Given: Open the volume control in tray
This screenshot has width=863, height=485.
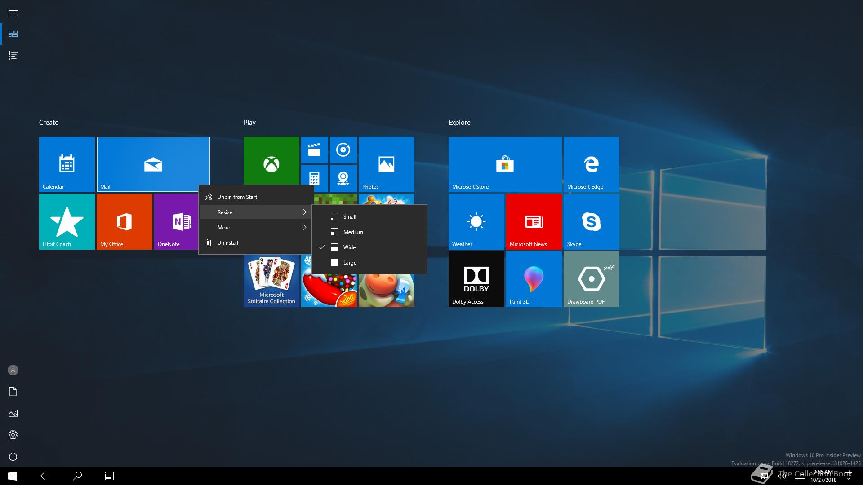Looking at the screenshot, I should click(783, 476).
